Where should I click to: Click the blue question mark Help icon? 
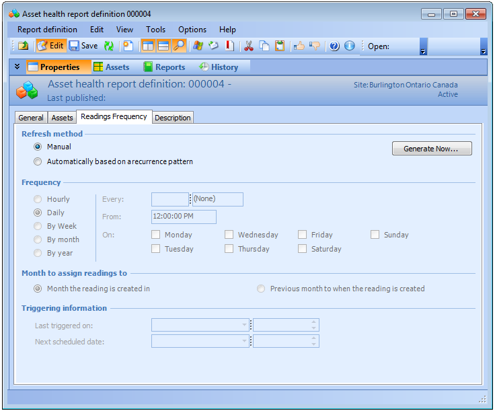click(334, 46)
